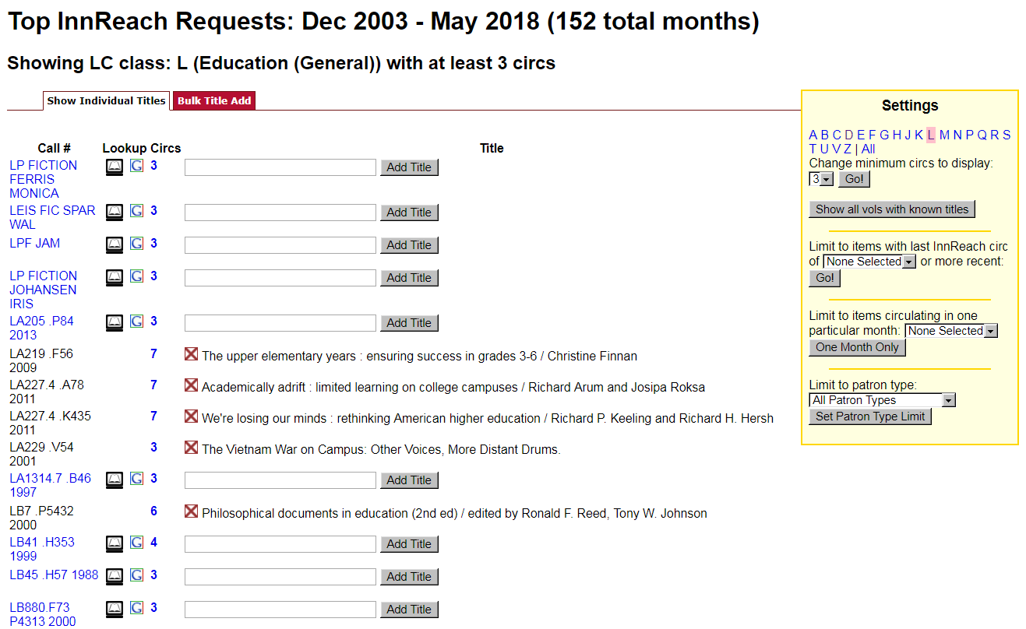Screen dimensions: 1026x629
Task: Click catalog lookup icon for LA1314.7 .B46
Action: click(x=115, y=480)
